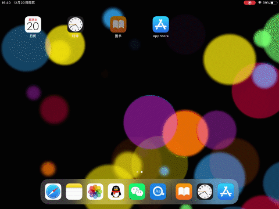The image size is (279, 209).
Task: Open Notes app in the dock
Action: point(74,192)
